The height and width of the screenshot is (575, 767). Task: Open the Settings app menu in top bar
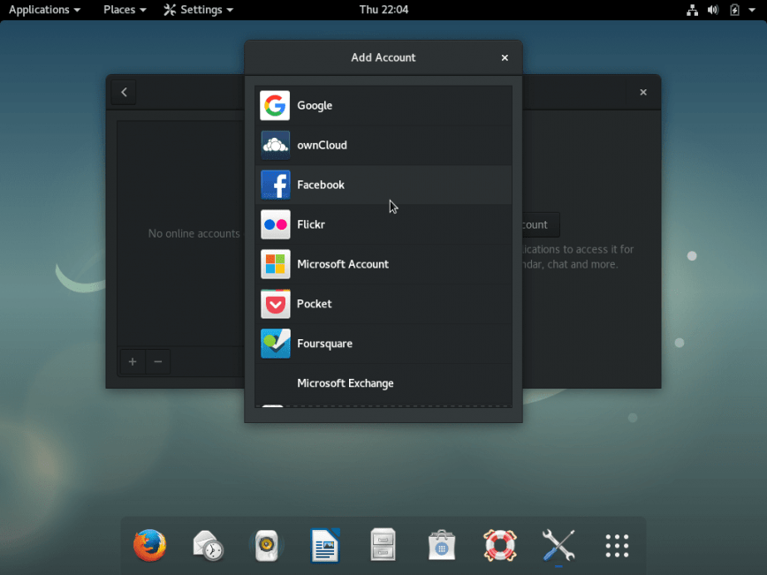point(199,10)
